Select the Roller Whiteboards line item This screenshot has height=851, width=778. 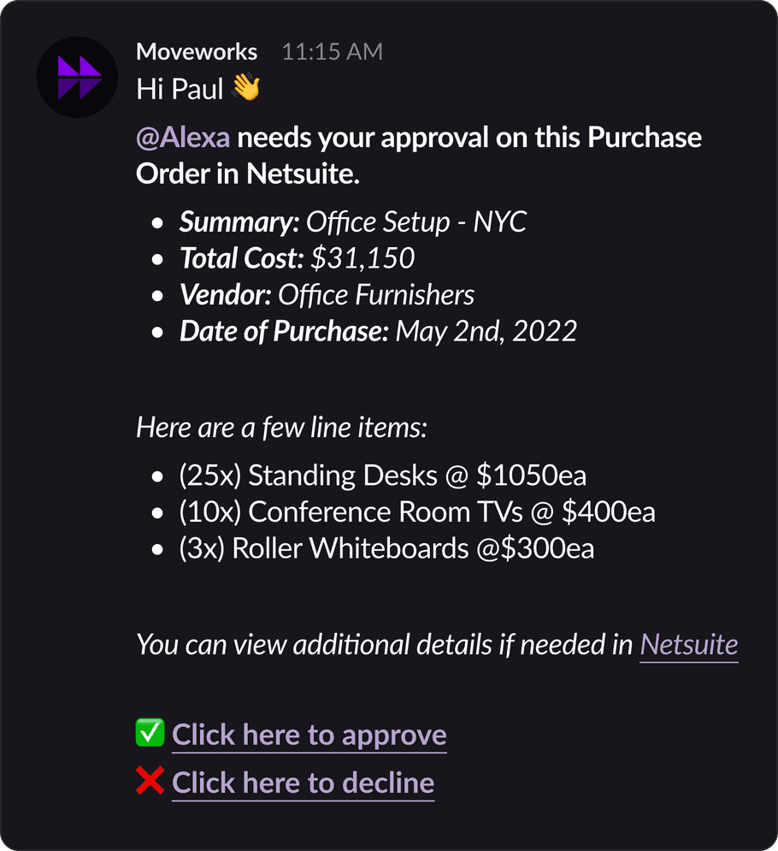386,549
